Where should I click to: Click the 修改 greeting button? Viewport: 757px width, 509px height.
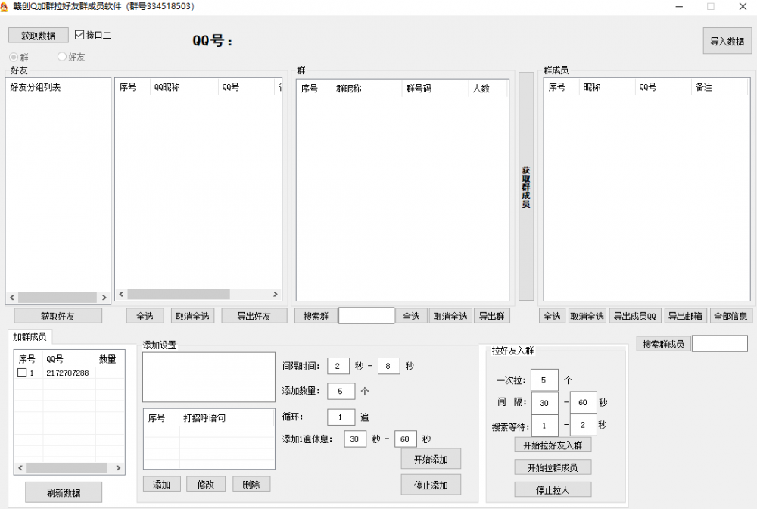pyautogui.click(x=206, y=484)
